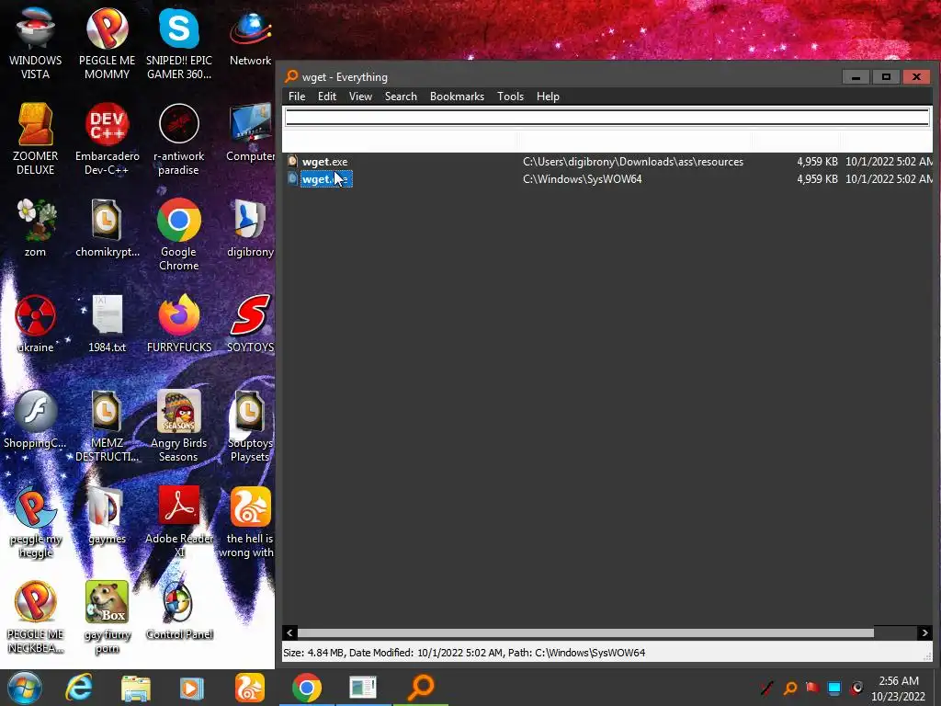Click the right arrow of horizontal scrollbar
Screen dimensions: 941x706
tap(924, 632)
